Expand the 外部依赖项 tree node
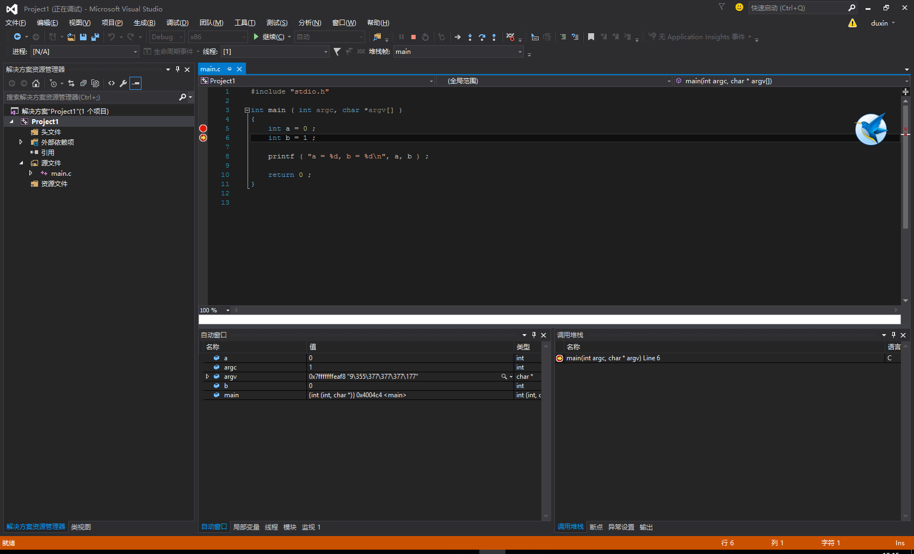Image resolution: width=914 pixels, height=554 pixels. [x=21, y=142]
